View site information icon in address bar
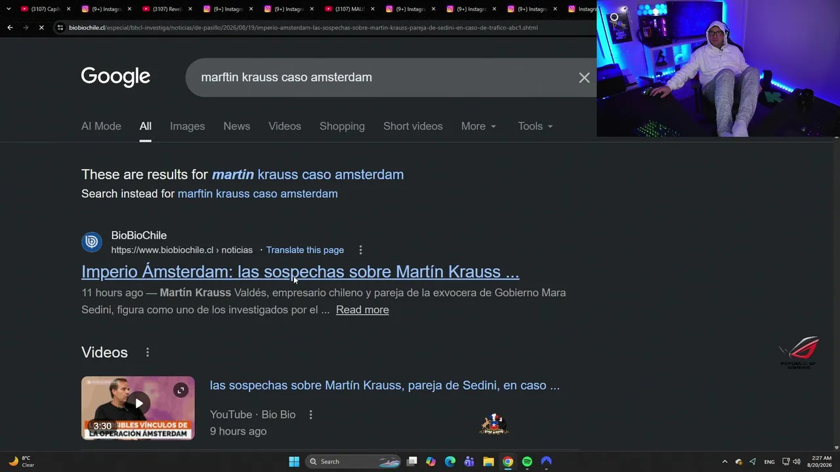 60,28
